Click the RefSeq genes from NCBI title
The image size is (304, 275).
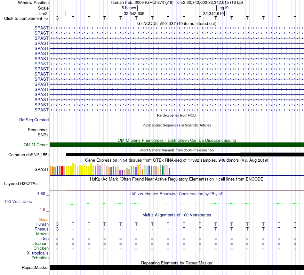(x=177, y=115)
